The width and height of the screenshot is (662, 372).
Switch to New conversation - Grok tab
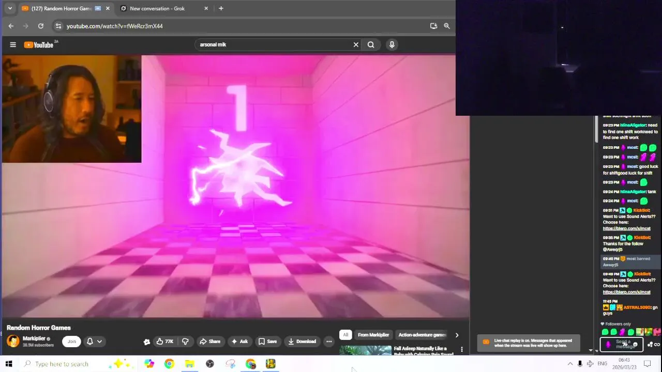click(x=157, y=8)
